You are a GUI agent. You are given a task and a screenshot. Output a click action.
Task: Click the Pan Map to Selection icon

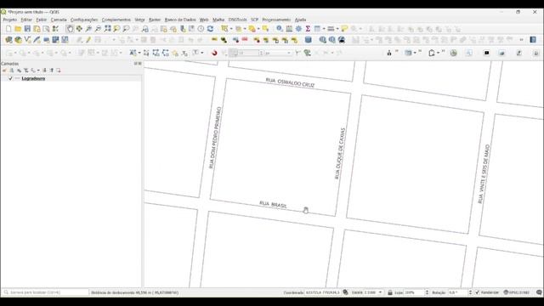coord(79,29)
